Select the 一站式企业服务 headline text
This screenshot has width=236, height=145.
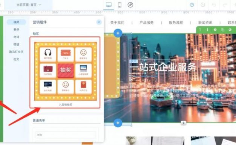click(x=163, y=67)
